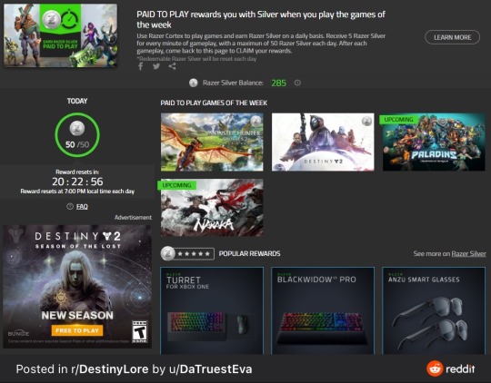
Task: Select the Anzu Smart Glasses reward card
Action: (x=434, y=310)
